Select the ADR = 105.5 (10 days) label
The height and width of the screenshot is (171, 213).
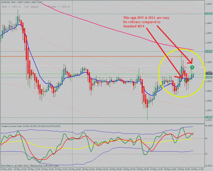coord(20,6)
